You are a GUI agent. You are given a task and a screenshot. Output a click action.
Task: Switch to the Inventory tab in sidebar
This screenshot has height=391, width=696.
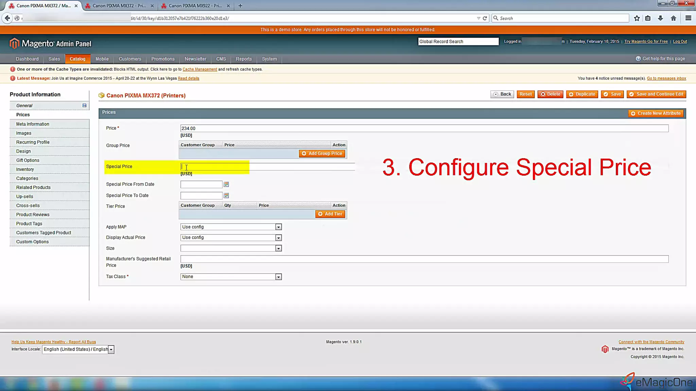(25, 169)
